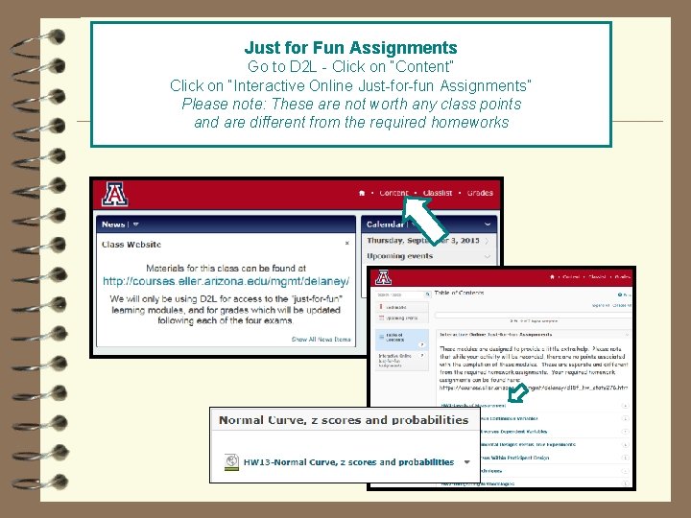Select Table of Contents in the sidebar
This screenshot has height=518, width=691.
[x=402, y=340]
